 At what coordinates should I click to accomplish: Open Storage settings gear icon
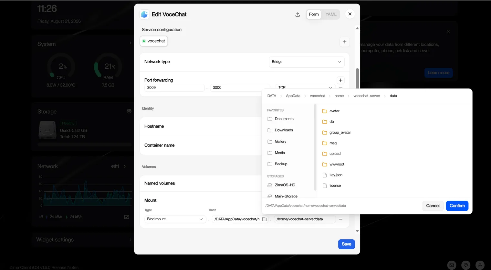pos(129,111)
